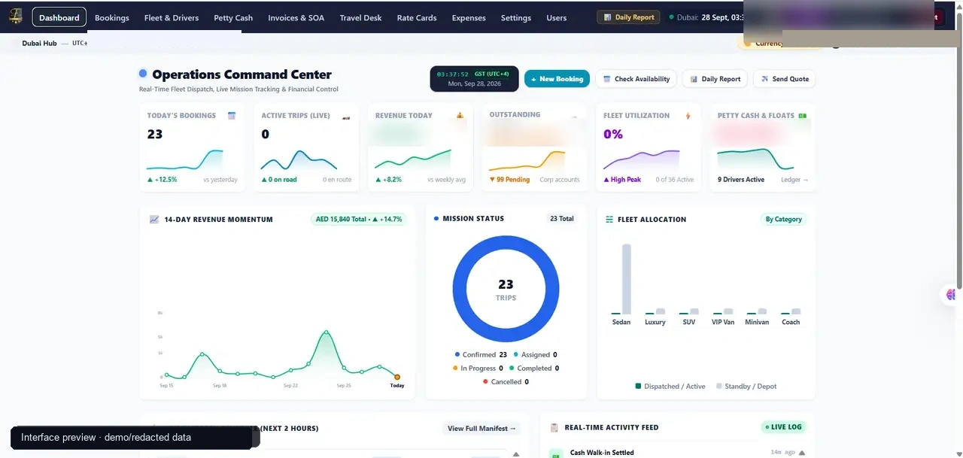Click the 99 Pending text on Outstanding card
This screenshot has width=963, height=458.
509,180
